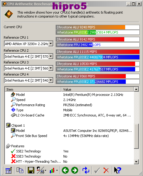The width and height of the screenshot is (143, 176).
Task: Open dropdown arrow beside chart icon
Action: point(57,171)
